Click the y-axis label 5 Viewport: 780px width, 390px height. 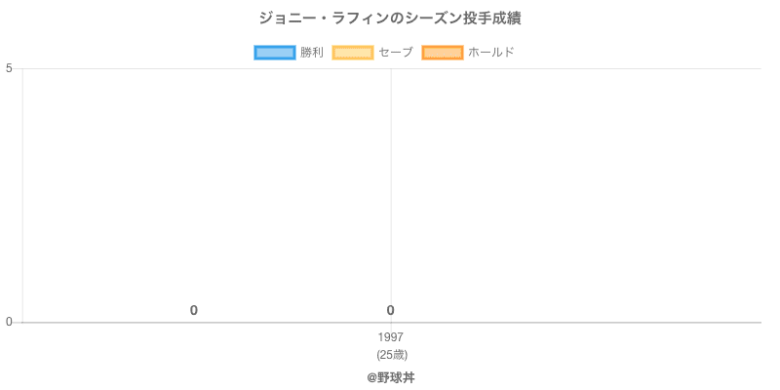point(9,68)
